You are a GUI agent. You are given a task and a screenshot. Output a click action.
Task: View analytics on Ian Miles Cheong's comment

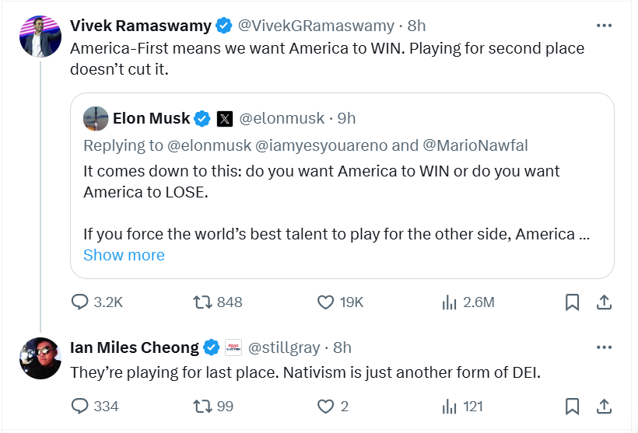[x=449, y=406]
